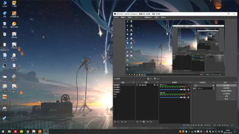Mute the Desktop Audio channel speaker icon

(x=185, y=97)
